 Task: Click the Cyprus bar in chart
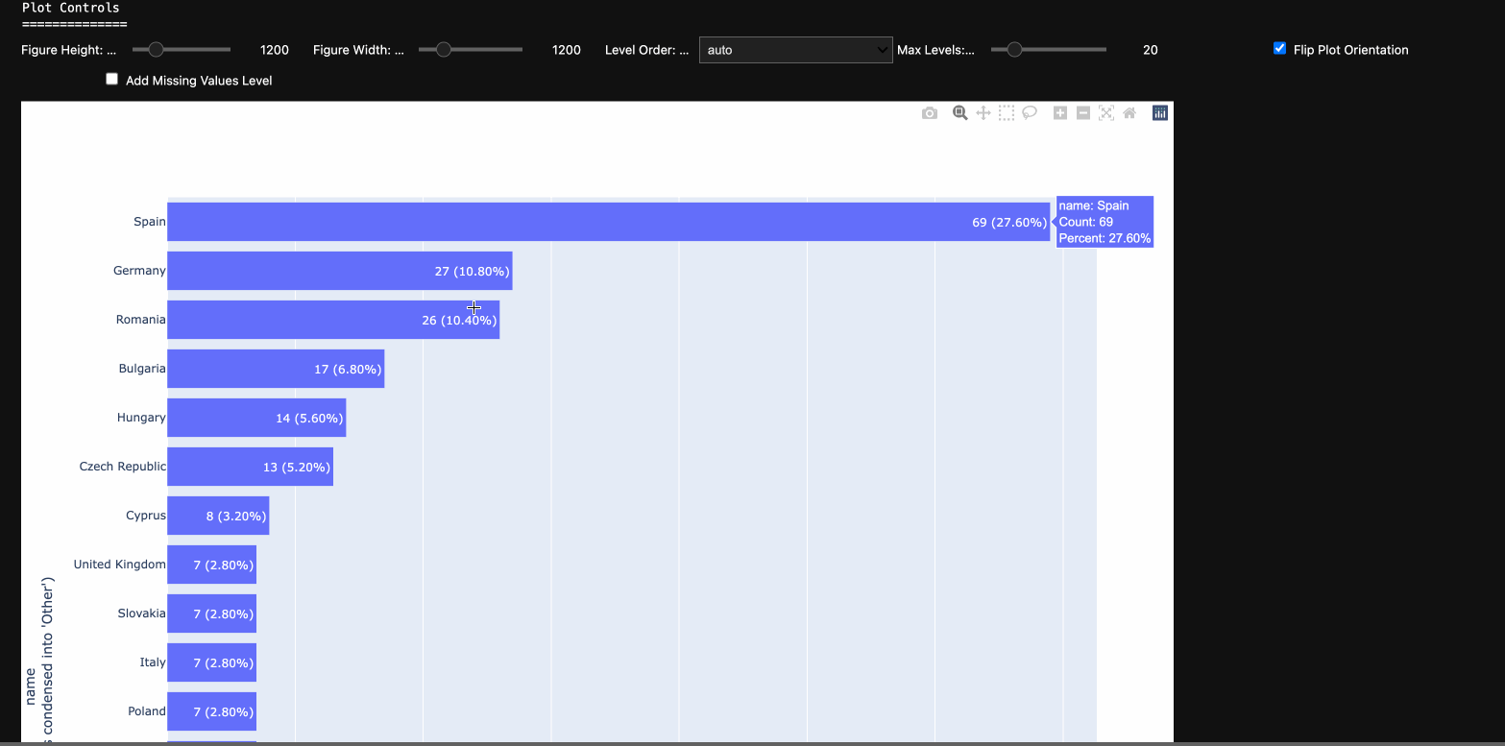point(218,516)
